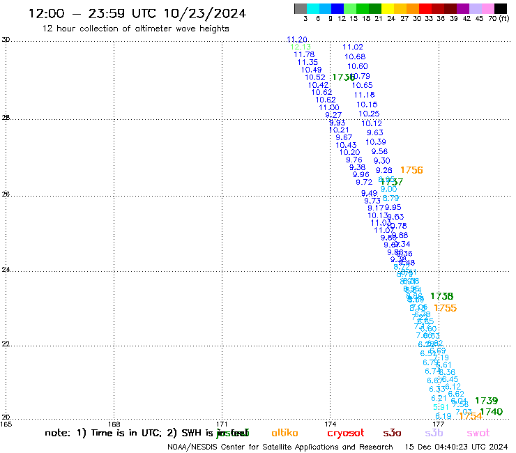
Task: Click the wave height value '11.78'
Action: [304, 54]
